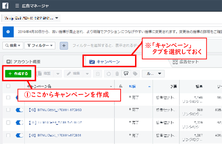Image resolution: width=222 pixels, height=144 pixels.
Task: Expand the arrow next to 複製 button
Action: (58, 74)
